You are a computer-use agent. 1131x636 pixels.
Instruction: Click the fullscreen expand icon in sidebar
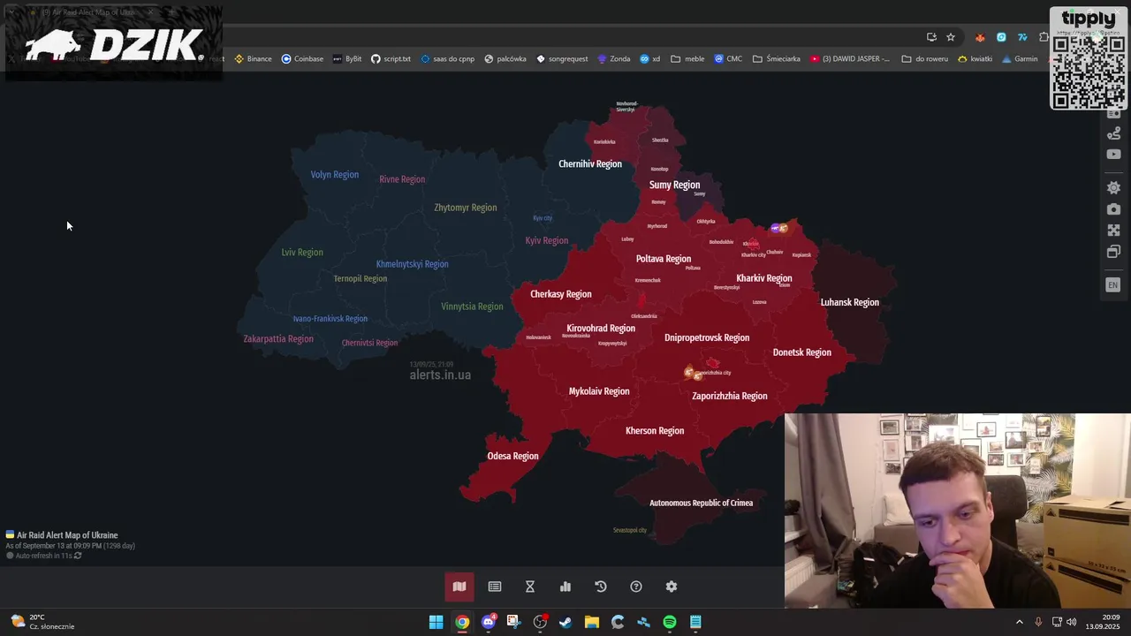click(x=1113, y=231)
